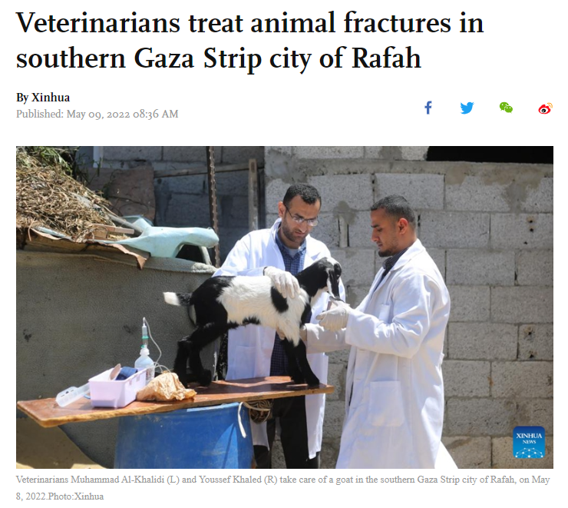Click the pink plastic box on table

[117, 387]
